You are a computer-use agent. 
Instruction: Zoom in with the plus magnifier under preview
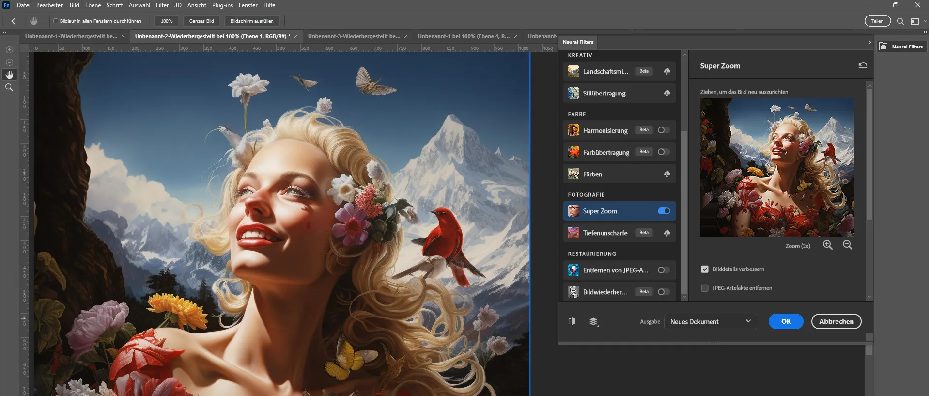(828, 245)
